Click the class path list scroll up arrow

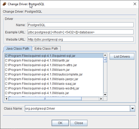[105, 55]
